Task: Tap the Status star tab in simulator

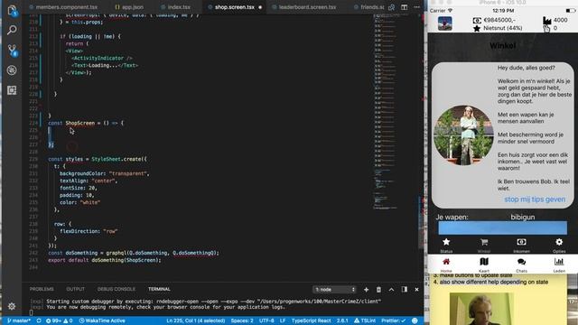Action: (x=446, y=245)
